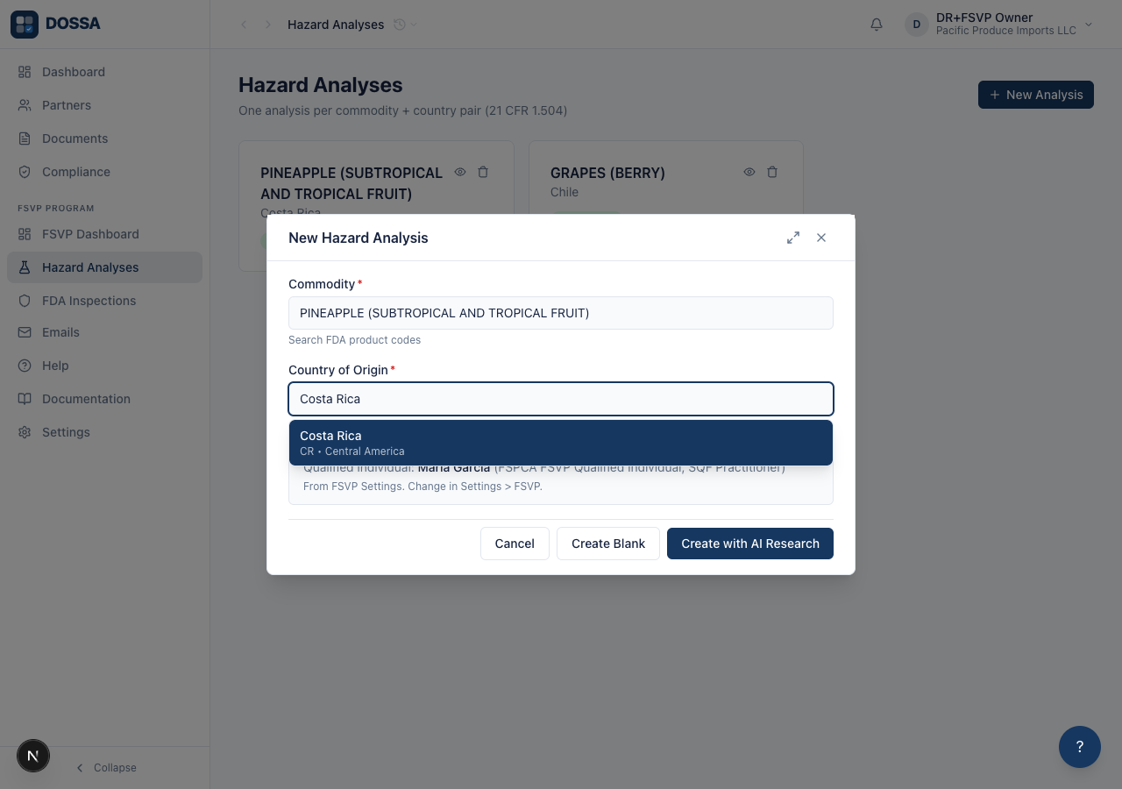Open the GRAPES (BERRY) analysis card title

[x=607, y=174]
